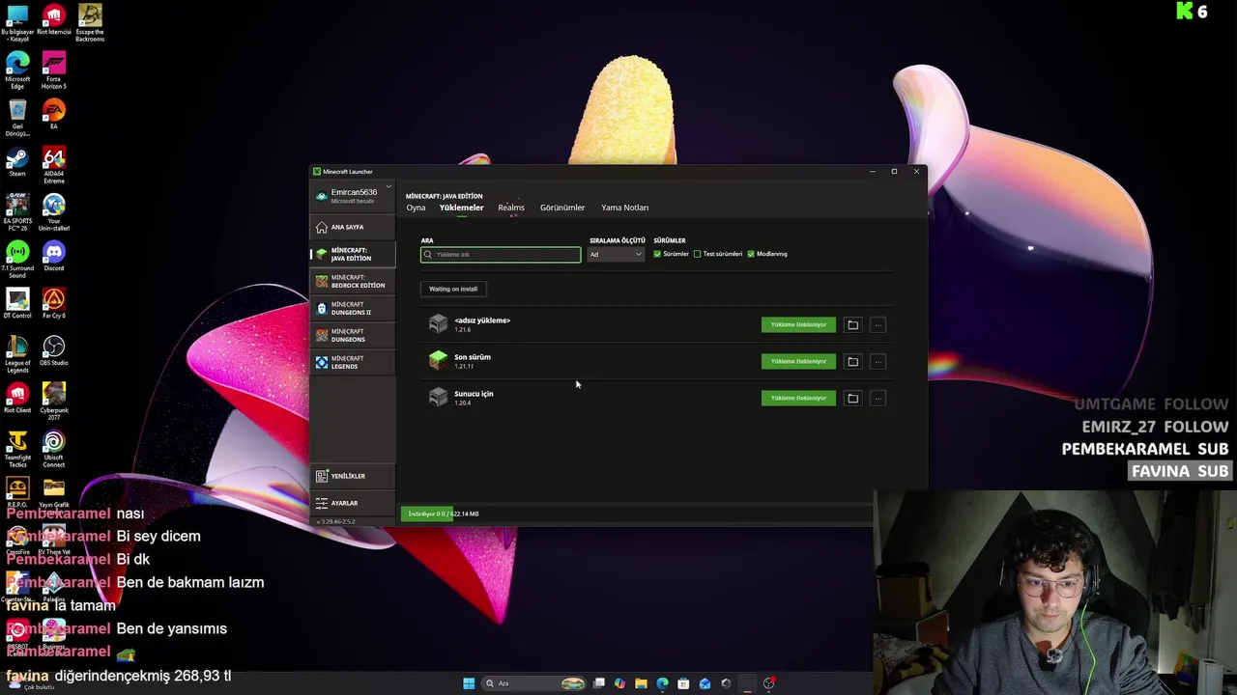Open more options for Sunucu için
1237x695 pixels.
point(877,398)
